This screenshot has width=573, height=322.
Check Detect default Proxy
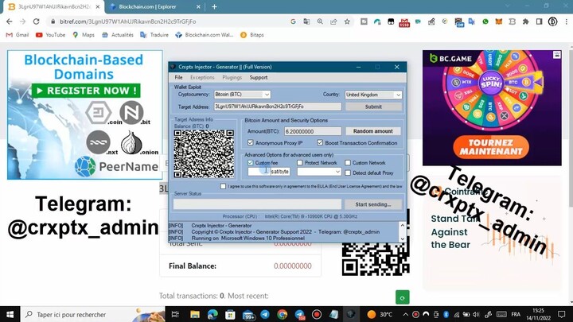348,173
